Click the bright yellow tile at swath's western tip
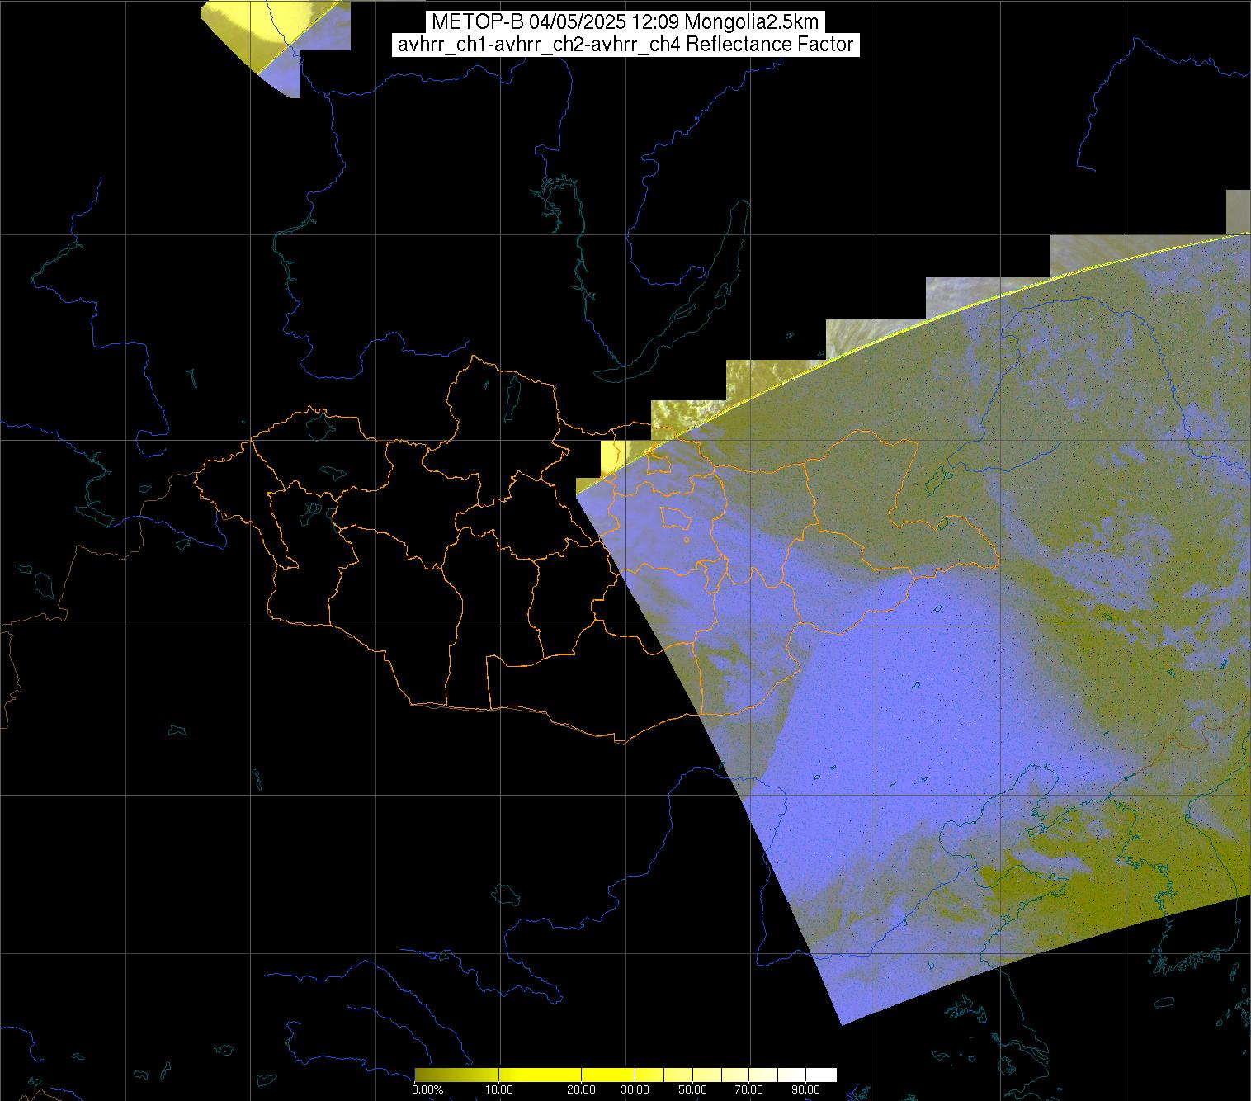The image size is (1251, 1101). click(x=610, y=456)
